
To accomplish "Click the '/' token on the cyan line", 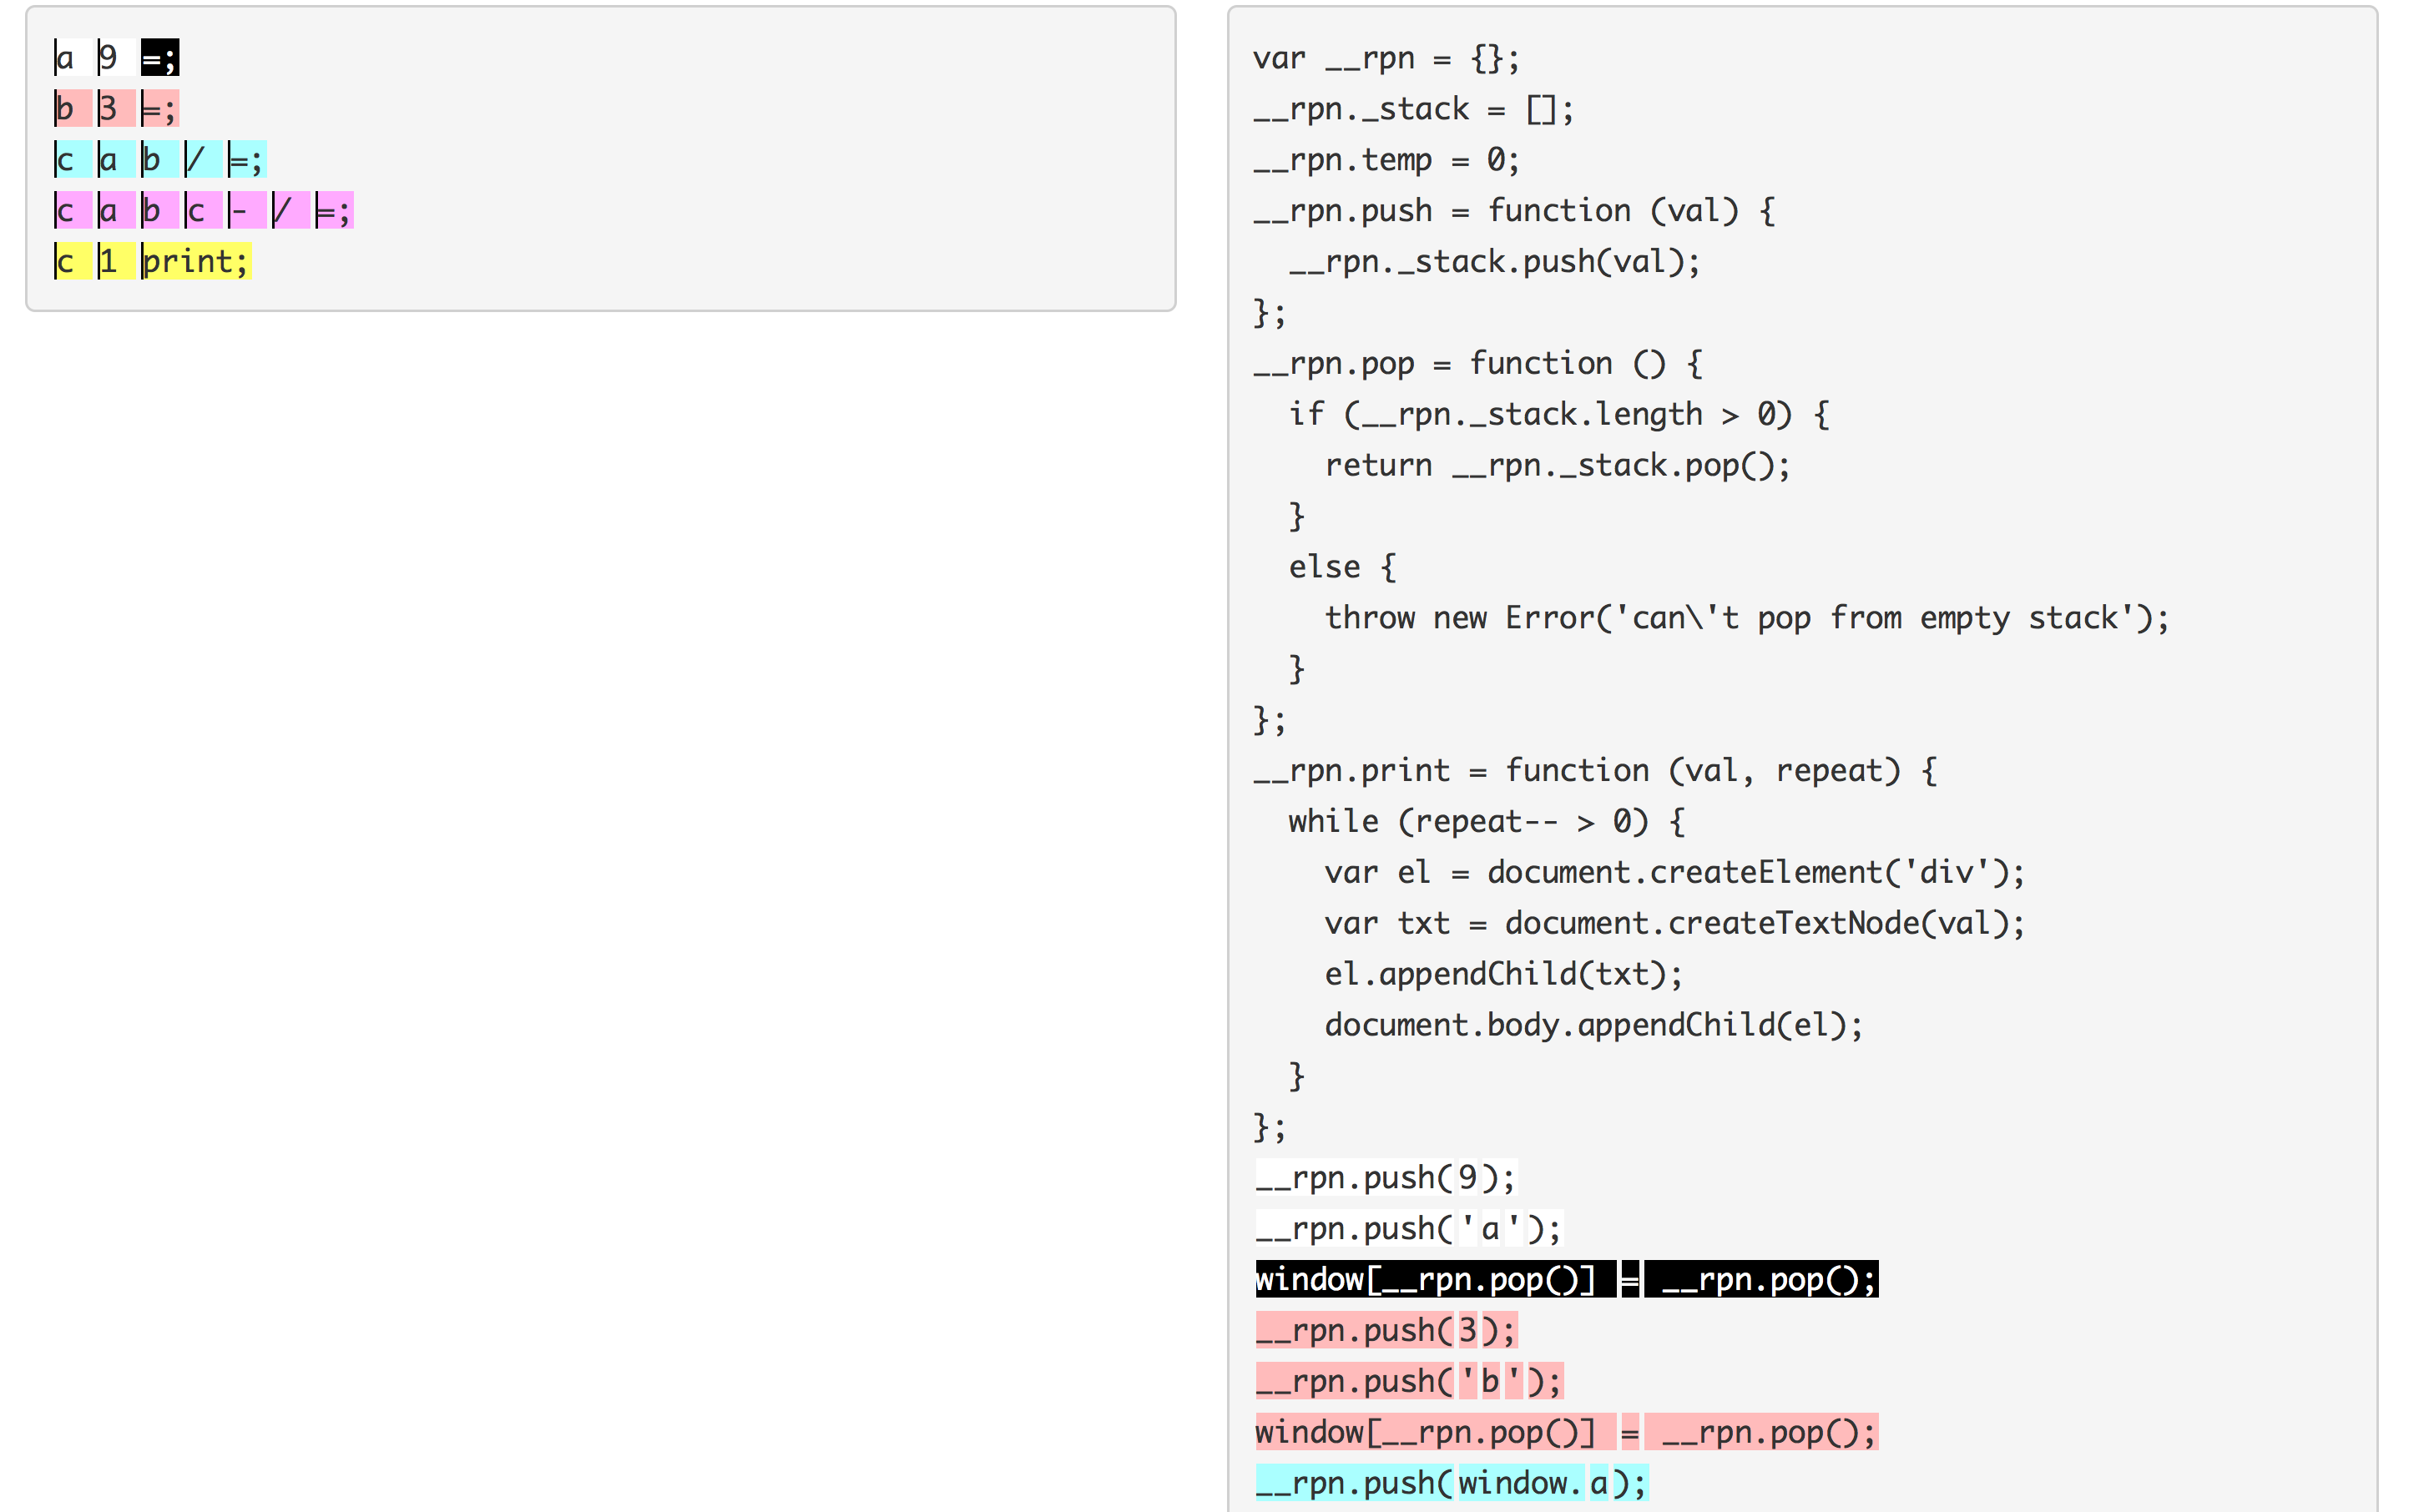I will [204, 159].
